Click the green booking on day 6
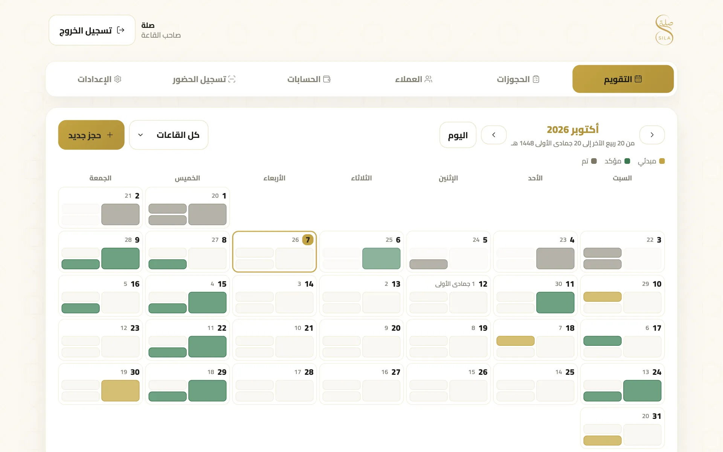This screenshot has width=723, height=452. 381,258
